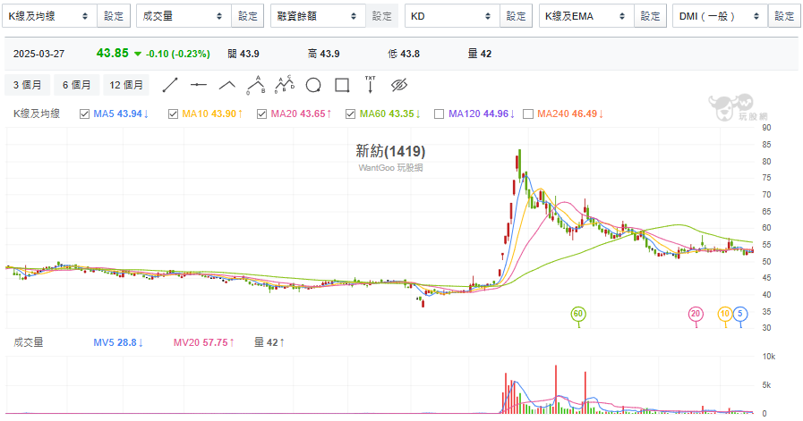Enable the MA120 moving average checkbox
This screenshot has width=803, height=421.
click(x=440, y=114)
